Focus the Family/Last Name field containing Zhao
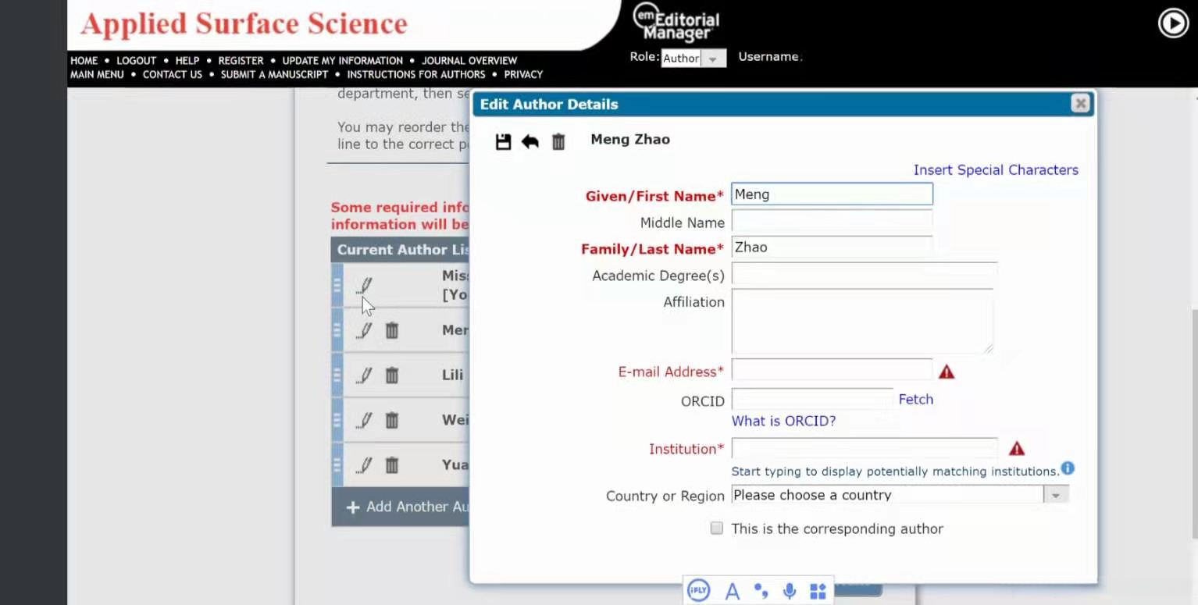Viewport: 1198px width, 605px height. tap(832, 247)
